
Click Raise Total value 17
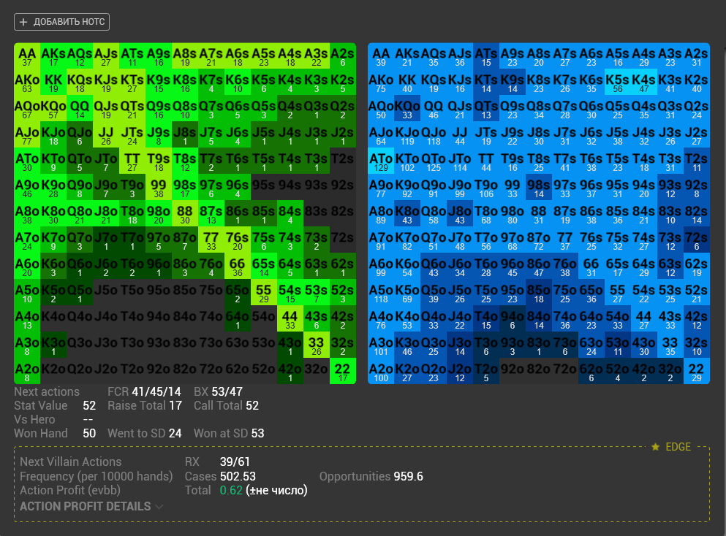175,405
